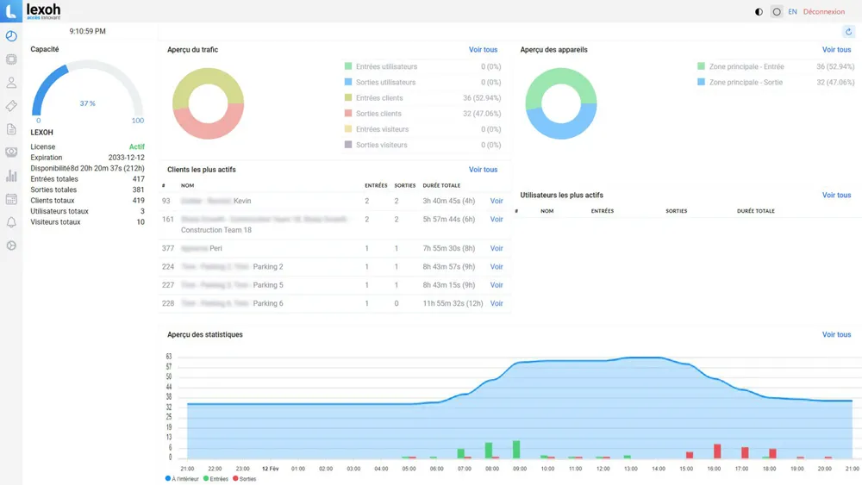Toggle 'Sorties clients' legend series
This screenshot has width=862, height=485.
click(x=378, y=114)
